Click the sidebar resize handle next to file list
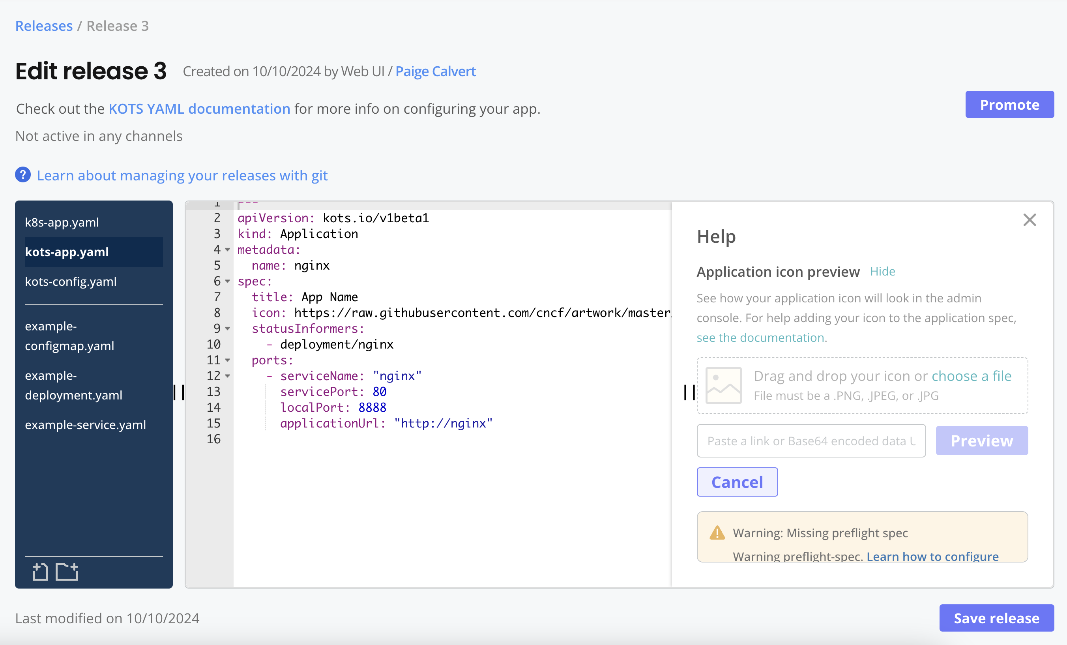The image size is (1067, 645). (179, 392)
